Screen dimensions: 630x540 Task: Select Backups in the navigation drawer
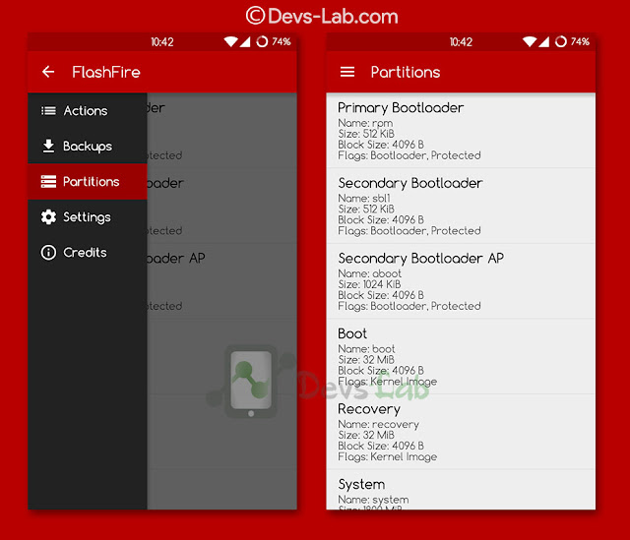88,147
